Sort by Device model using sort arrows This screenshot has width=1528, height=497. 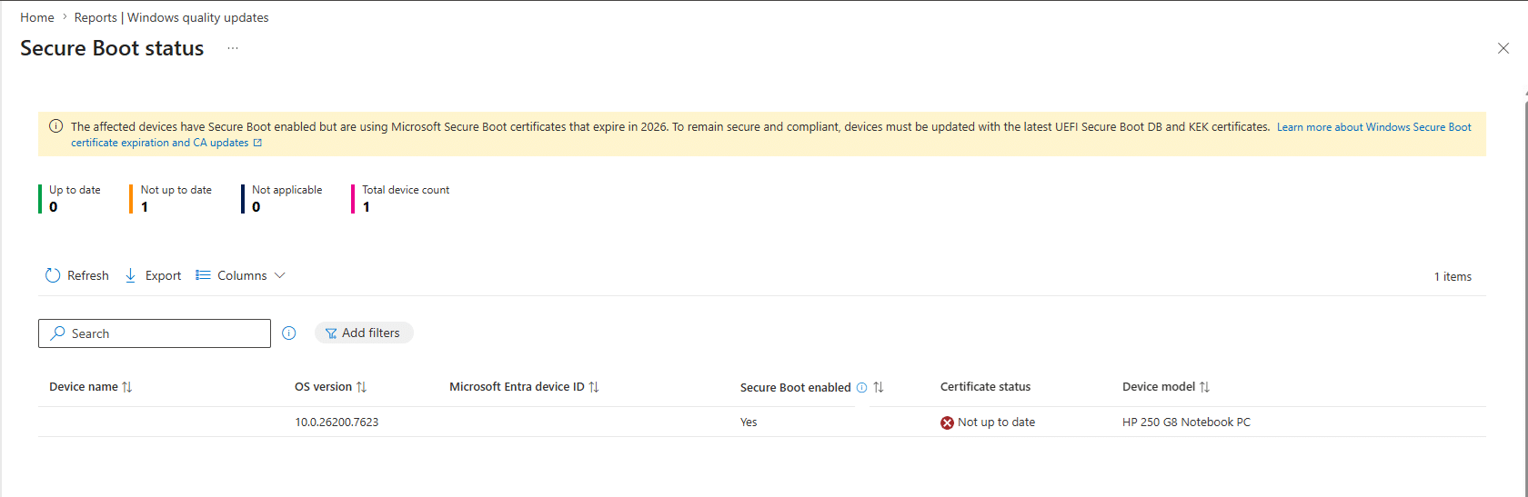[1204, 387]
